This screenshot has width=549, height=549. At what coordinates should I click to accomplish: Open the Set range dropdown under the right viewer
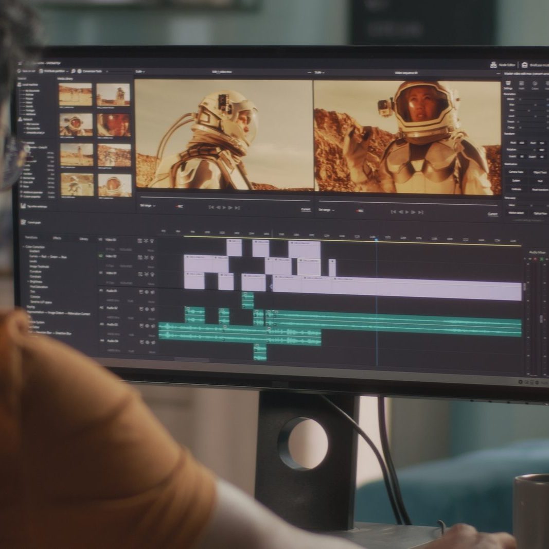(326, 210)
